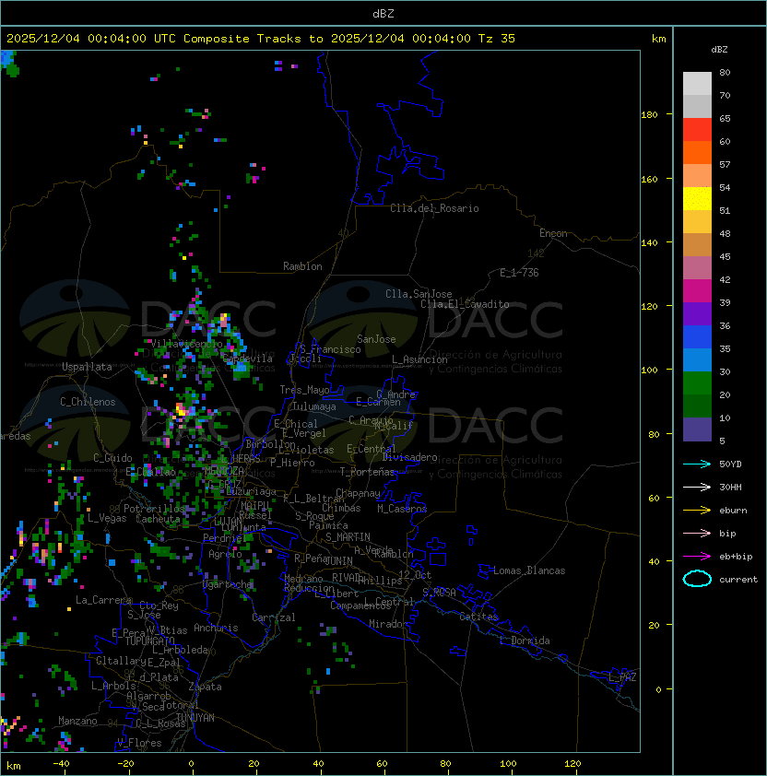Image resolution: width=767 pixels, height=776 pixels.
Task: Click the 'Composite Tracks' header text
Action: click(x=242, y=39)
